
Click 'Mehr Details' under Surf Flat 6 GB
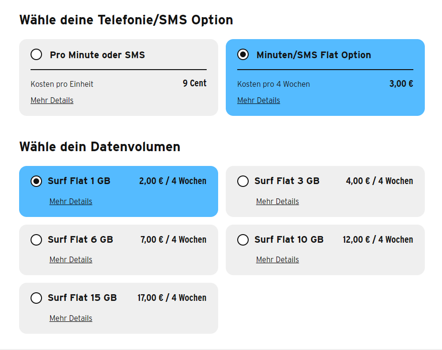point(71,259)
